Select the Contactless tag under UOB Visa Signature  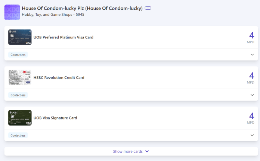click(18, 135)
